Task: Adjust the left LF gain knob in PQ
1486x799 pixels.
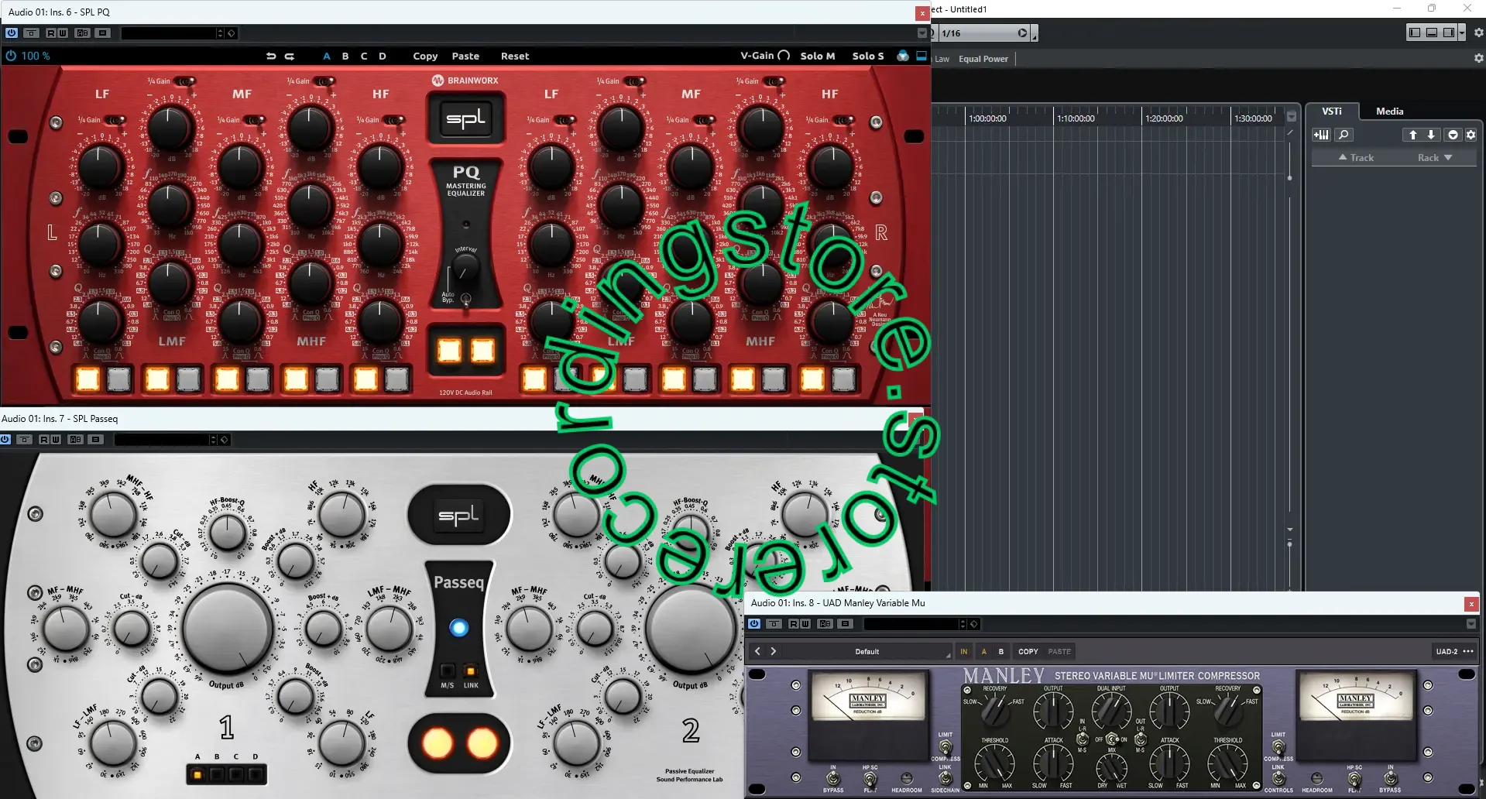Action: coord(99,166)
